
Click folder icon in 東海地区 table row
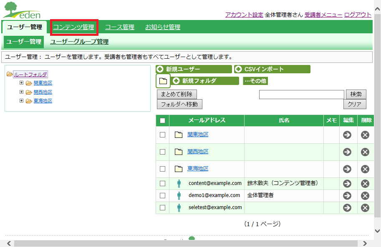[179, 169]
